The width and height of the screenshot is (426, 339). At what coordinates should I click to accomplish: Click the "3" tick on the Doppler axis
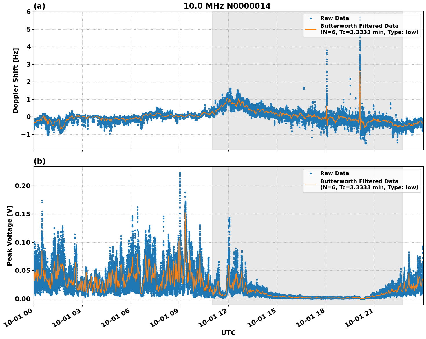(x=28, y=64)
